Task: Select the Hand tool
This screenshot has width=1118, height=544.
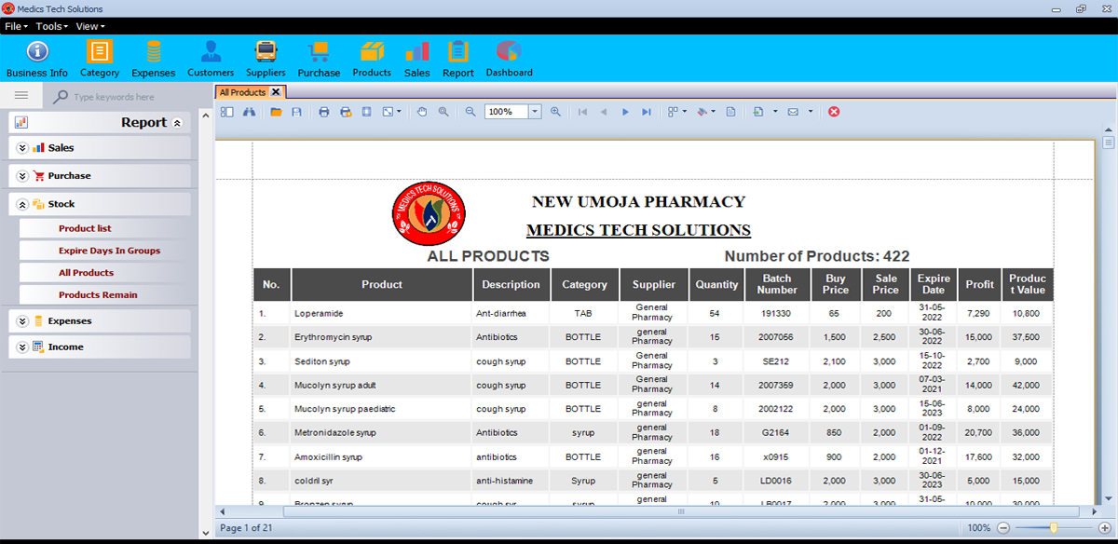Action: [422, 112]
